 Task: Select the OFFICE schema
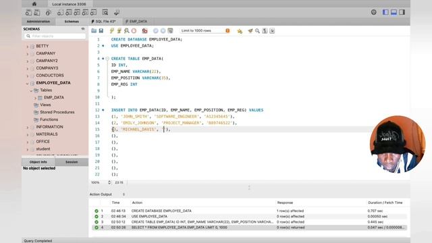(x=43, y=141)
